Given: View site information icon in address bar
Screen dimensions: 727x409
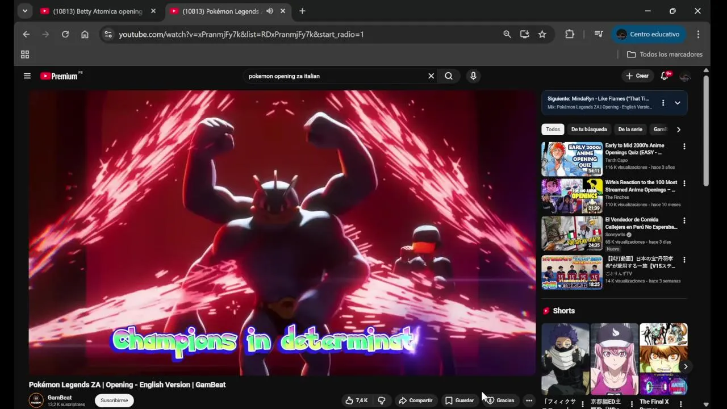Looking at the screenshot, I should [x=108, y=34].
